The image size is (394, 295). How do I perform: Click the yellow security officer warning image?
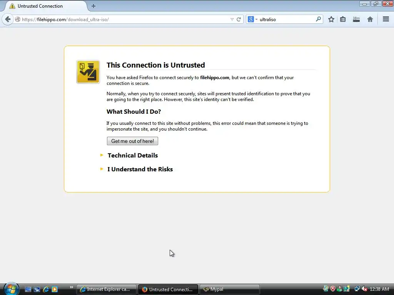coord(88,72)
